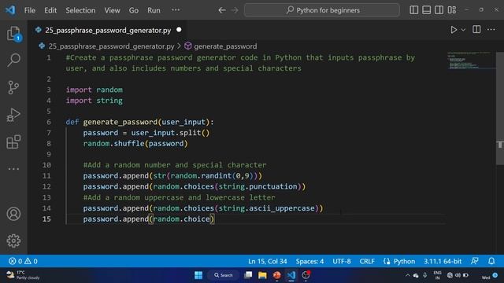Select the 25_passphrase_password_generator.py tab

coord(108,30)
